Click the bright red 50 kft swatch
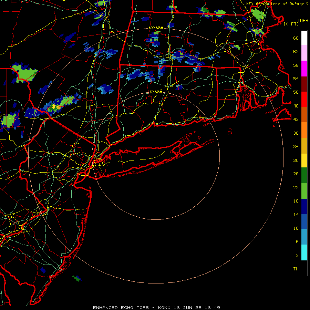This screenshot has width=310, height=310. click(304, 99)
